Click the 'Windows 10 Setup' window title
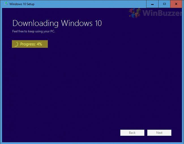 tap(22, 4)
